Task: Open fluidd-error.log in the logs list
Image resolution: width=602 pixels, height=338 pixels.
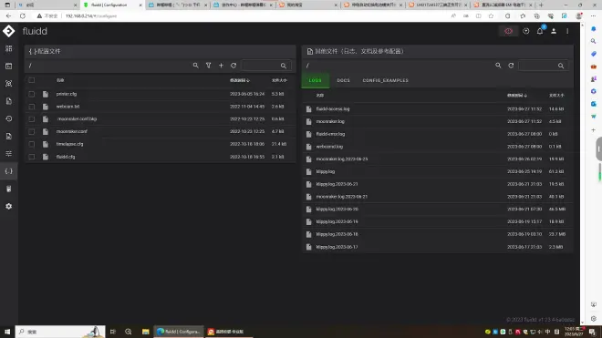Action: point(330,134)
